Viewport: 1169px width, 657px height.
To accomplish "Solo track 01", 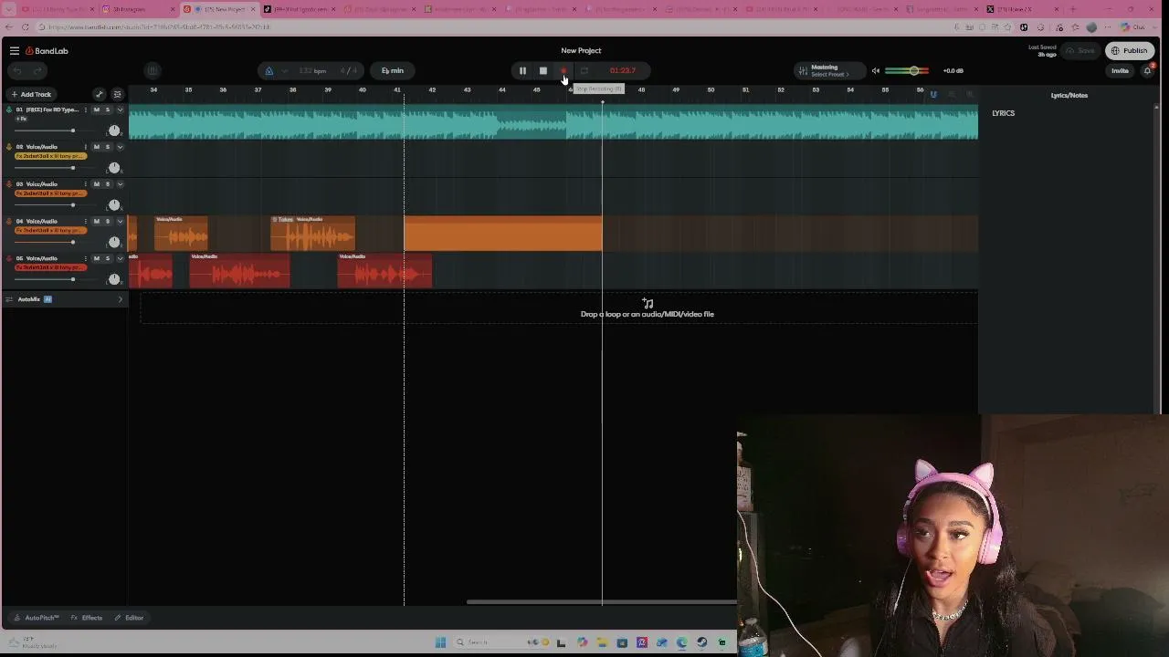I will [107, 109].
